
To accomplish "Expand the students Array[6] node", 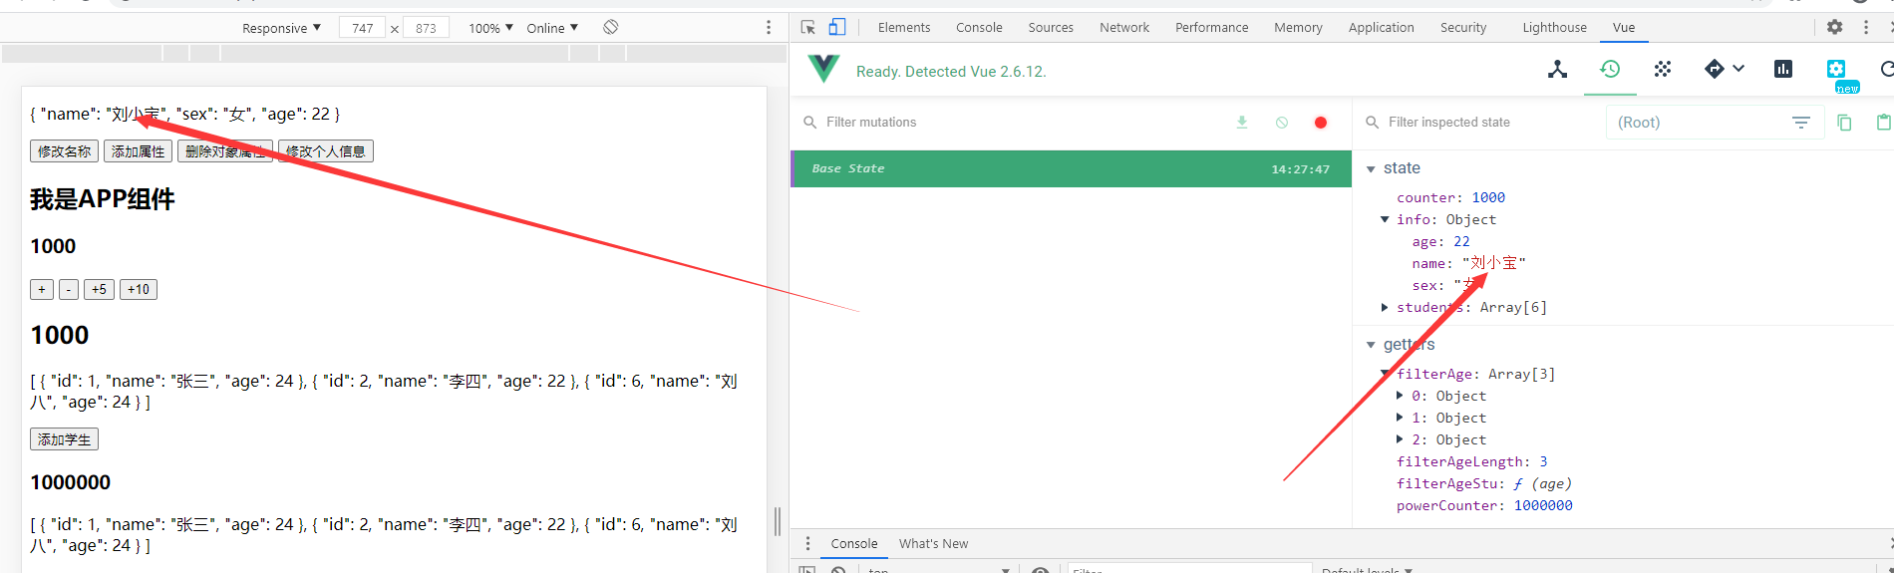I will (1385, 307).
